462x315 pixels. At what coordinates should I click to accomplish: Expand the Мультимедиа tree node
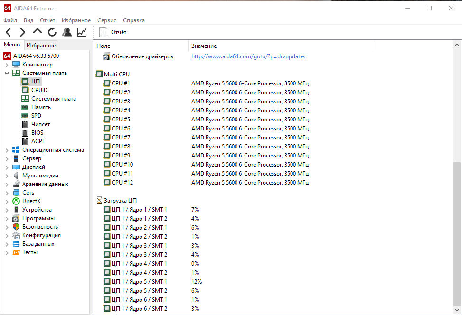[x=7, y=176]
